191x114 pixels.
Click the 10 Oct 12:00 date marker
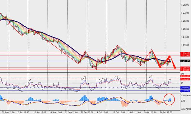(x=119, y=112)
